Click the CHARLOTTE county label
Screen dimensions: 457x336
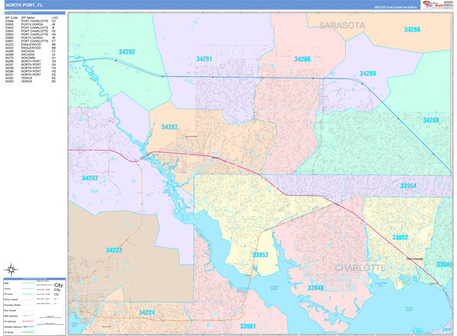(x=360, y=267)
